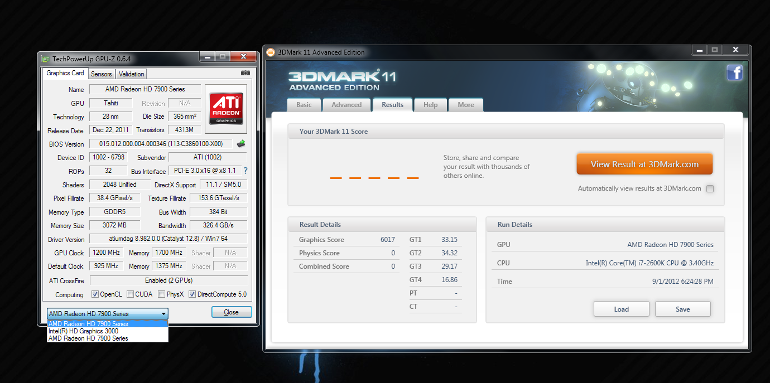Click the GPU-Z Close button

[x=232, y=312]
